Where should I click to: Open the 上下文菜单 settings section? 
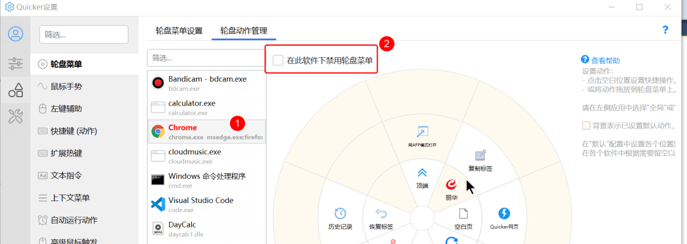point(84,198)
